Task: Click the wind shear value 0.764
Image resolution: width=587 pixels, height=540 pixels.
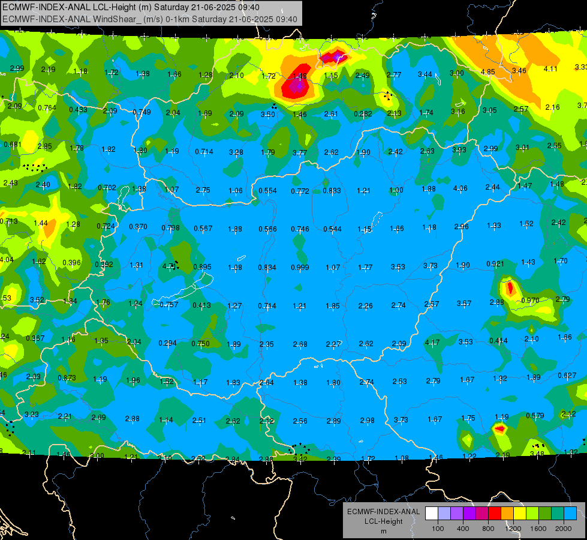Action: pyautogui.click(x=47, y=108)
